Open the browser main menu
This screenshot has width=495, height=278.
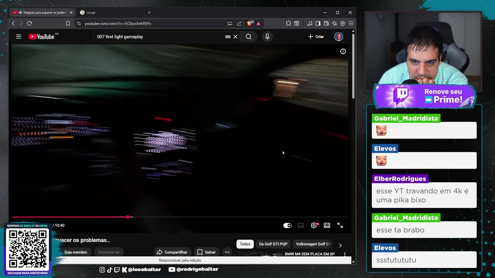tap(351, 24)
